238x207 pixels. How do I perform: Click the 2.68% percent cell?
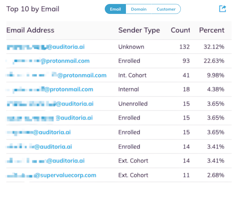coord(216,175)
